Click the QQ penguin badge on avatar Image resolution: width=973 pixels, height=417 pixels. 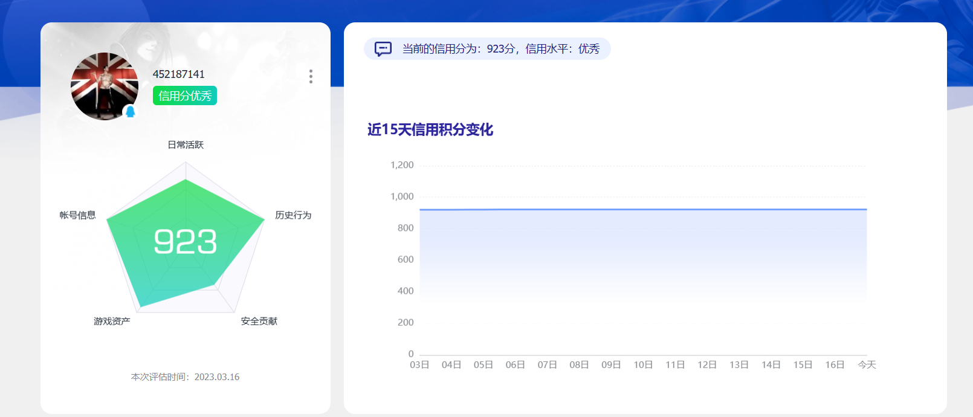point(130,112)
